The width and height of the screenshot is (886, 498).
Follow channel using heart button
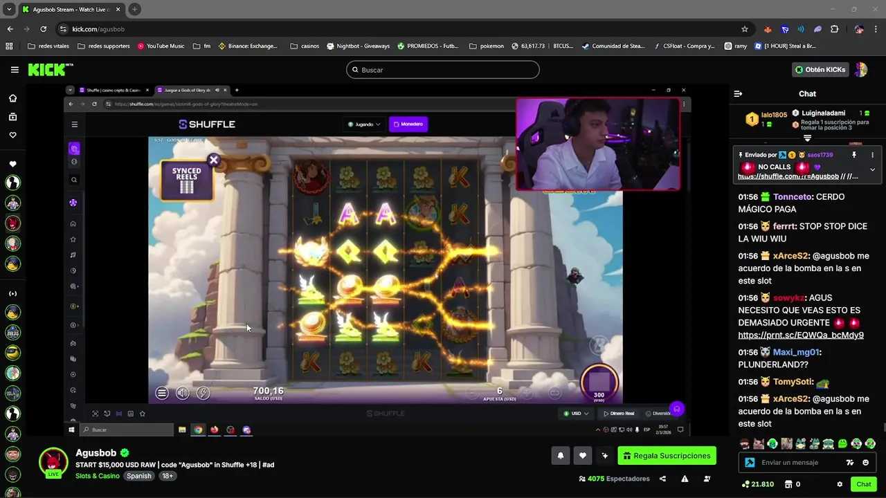583,456
